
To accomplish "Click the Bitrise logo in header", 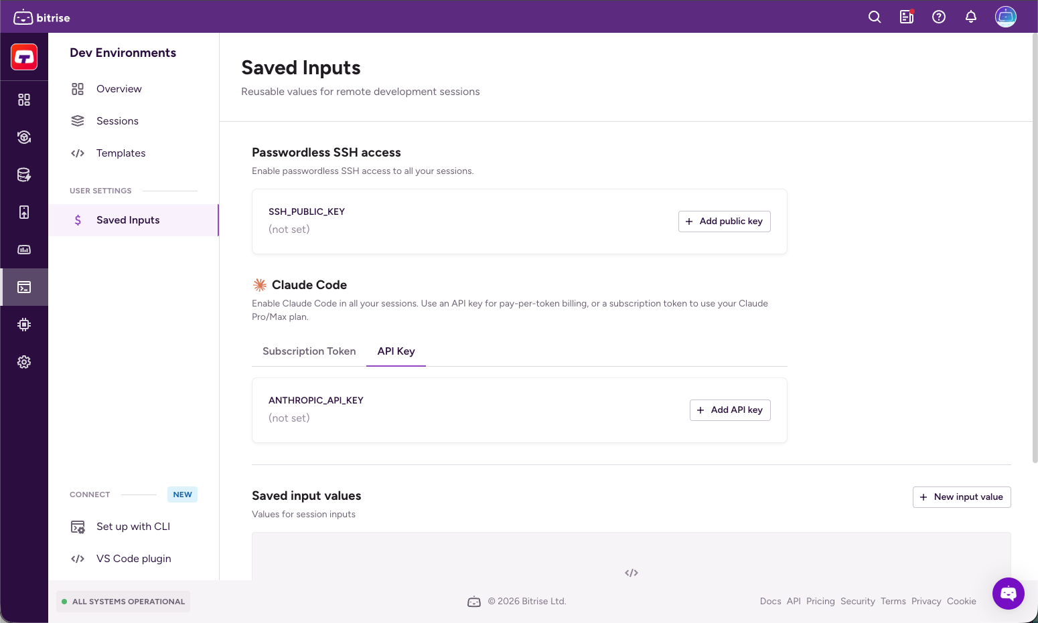I will coord(42,17).
